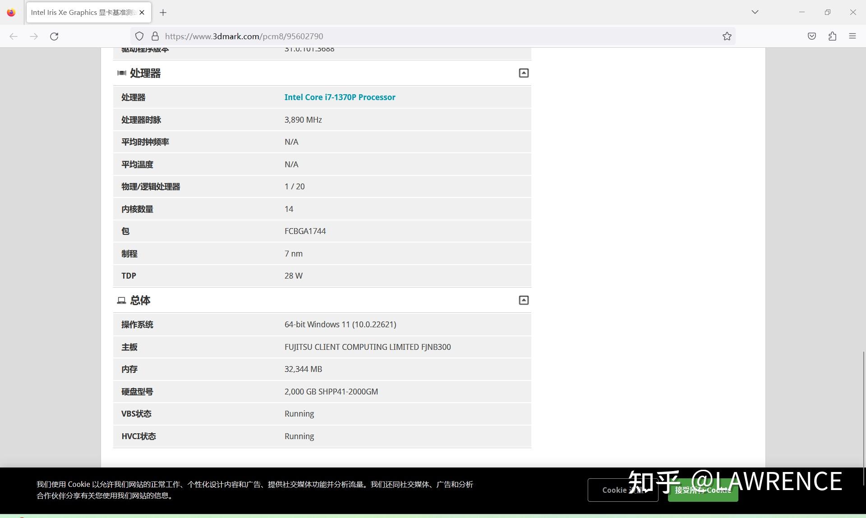
Task: Open Intel Core i7-1370P Processor link
Action: (340, 97)
